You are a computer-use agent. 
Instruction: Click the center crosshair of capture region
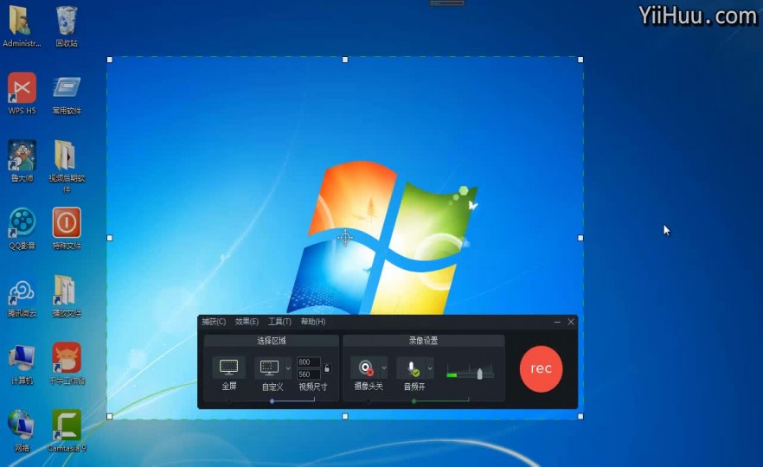tap(345, 238)
